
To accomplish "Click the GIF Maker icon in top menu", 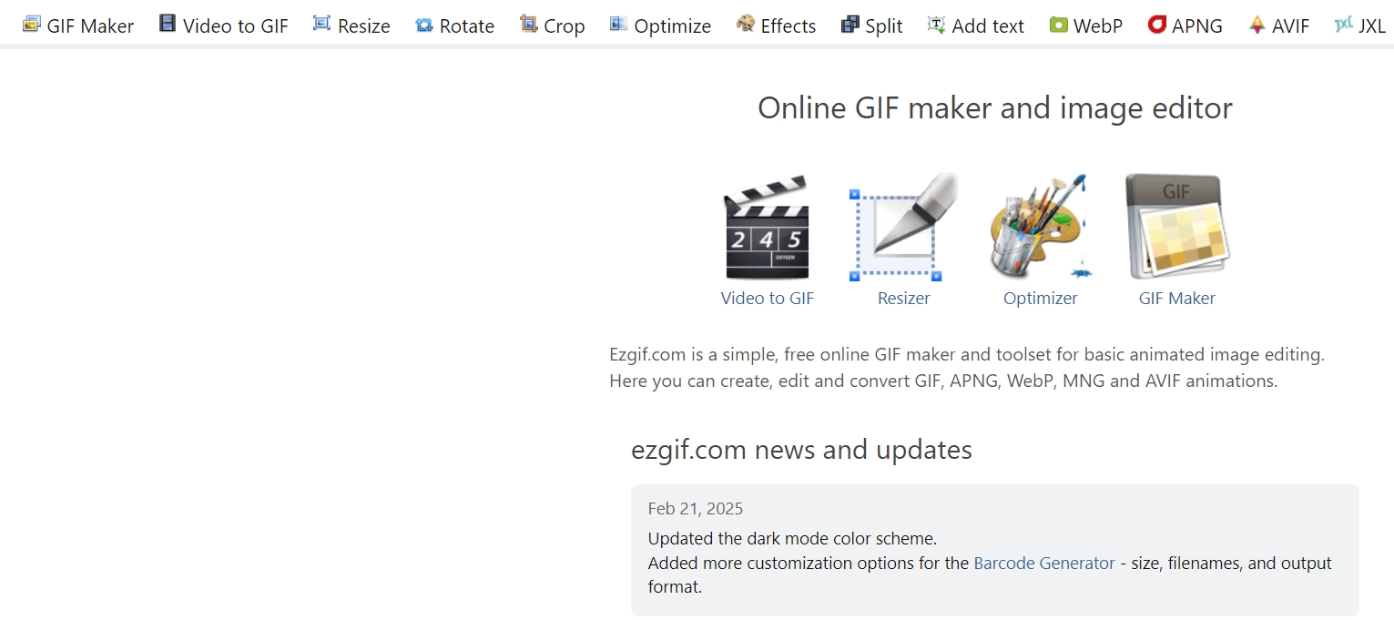I will tap(32, 25).
